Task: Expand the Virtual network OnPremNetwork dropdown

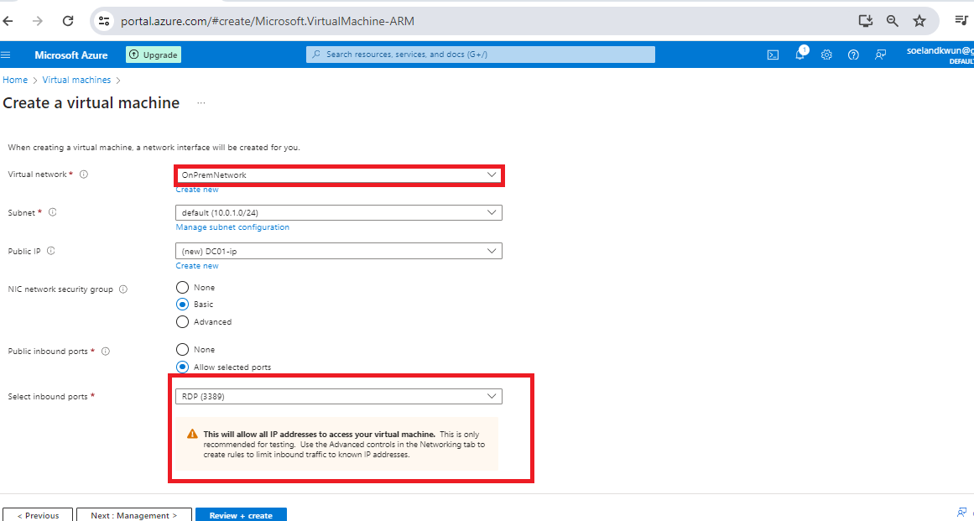Action: point(339,175)
